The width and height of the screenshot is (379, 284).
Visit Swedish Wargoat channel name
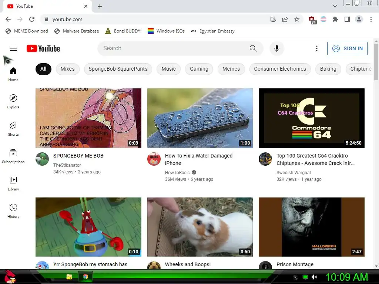pyautogui.click(x=294, y=173)
